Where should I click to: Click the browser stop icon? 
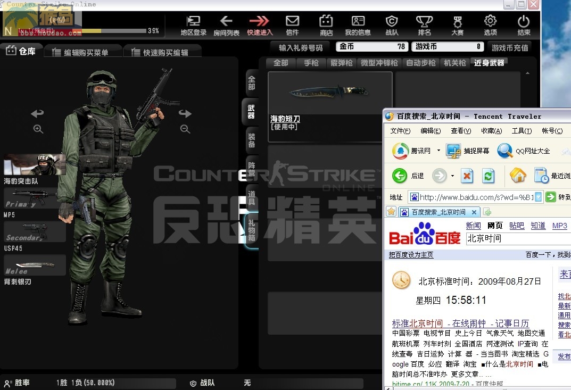pyautogui.click(x=467, y=176)
